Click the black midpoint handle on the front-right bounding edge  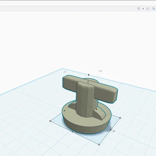(111, 130)
